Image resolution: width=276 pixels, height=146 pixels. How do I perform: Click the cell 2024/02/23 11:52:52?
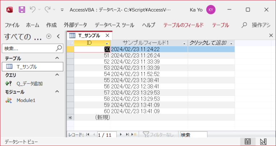click(x=149, y=74)
